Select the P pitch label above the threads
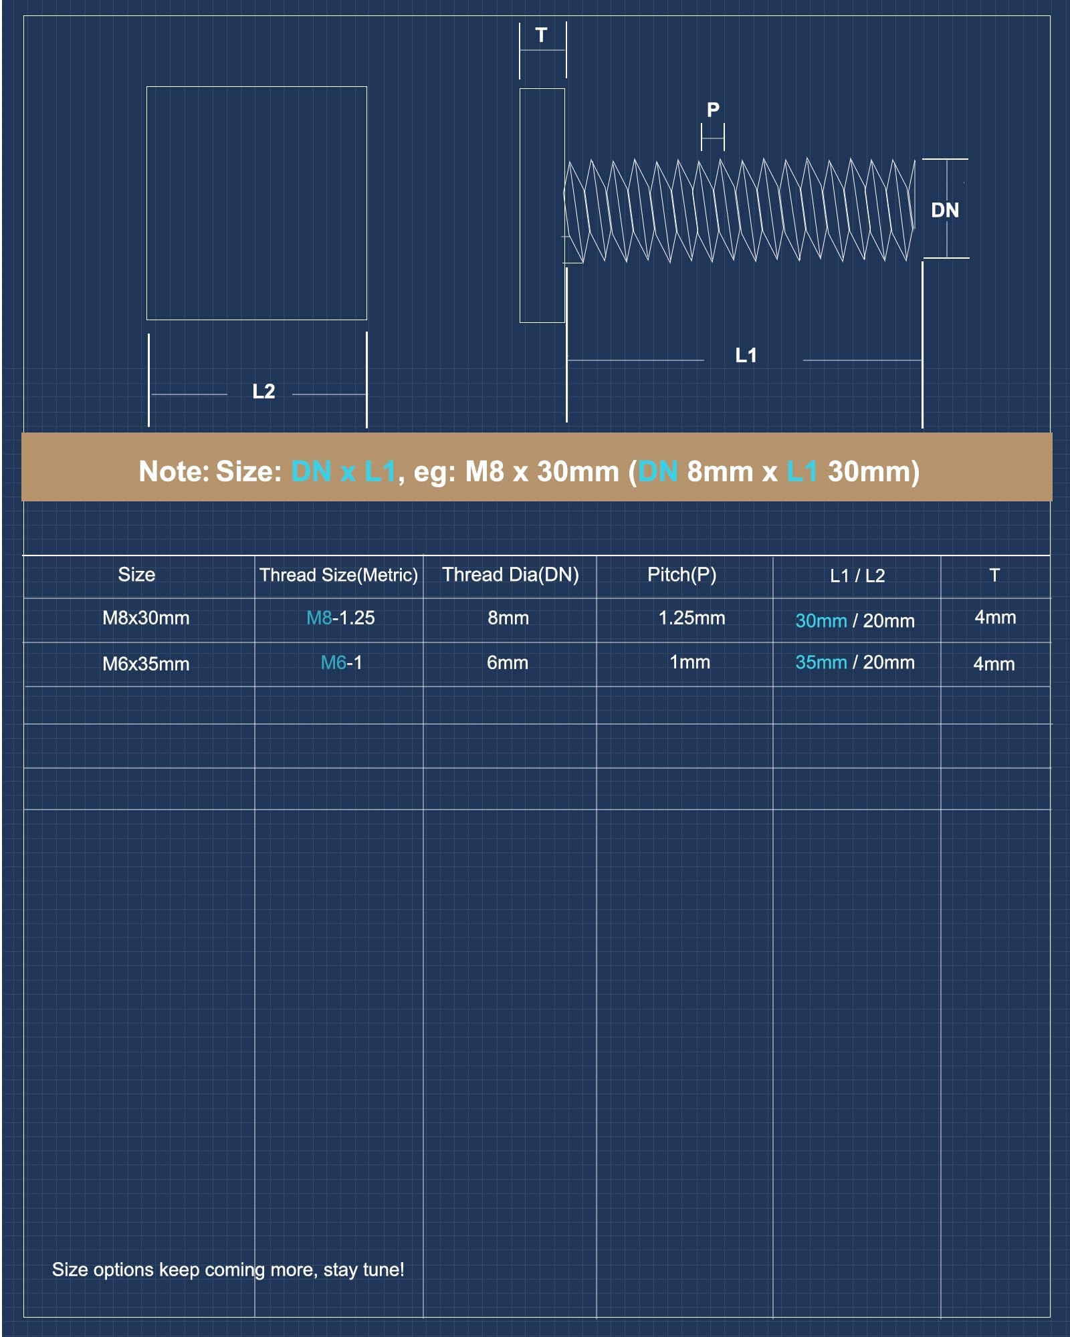 point(713,110)
